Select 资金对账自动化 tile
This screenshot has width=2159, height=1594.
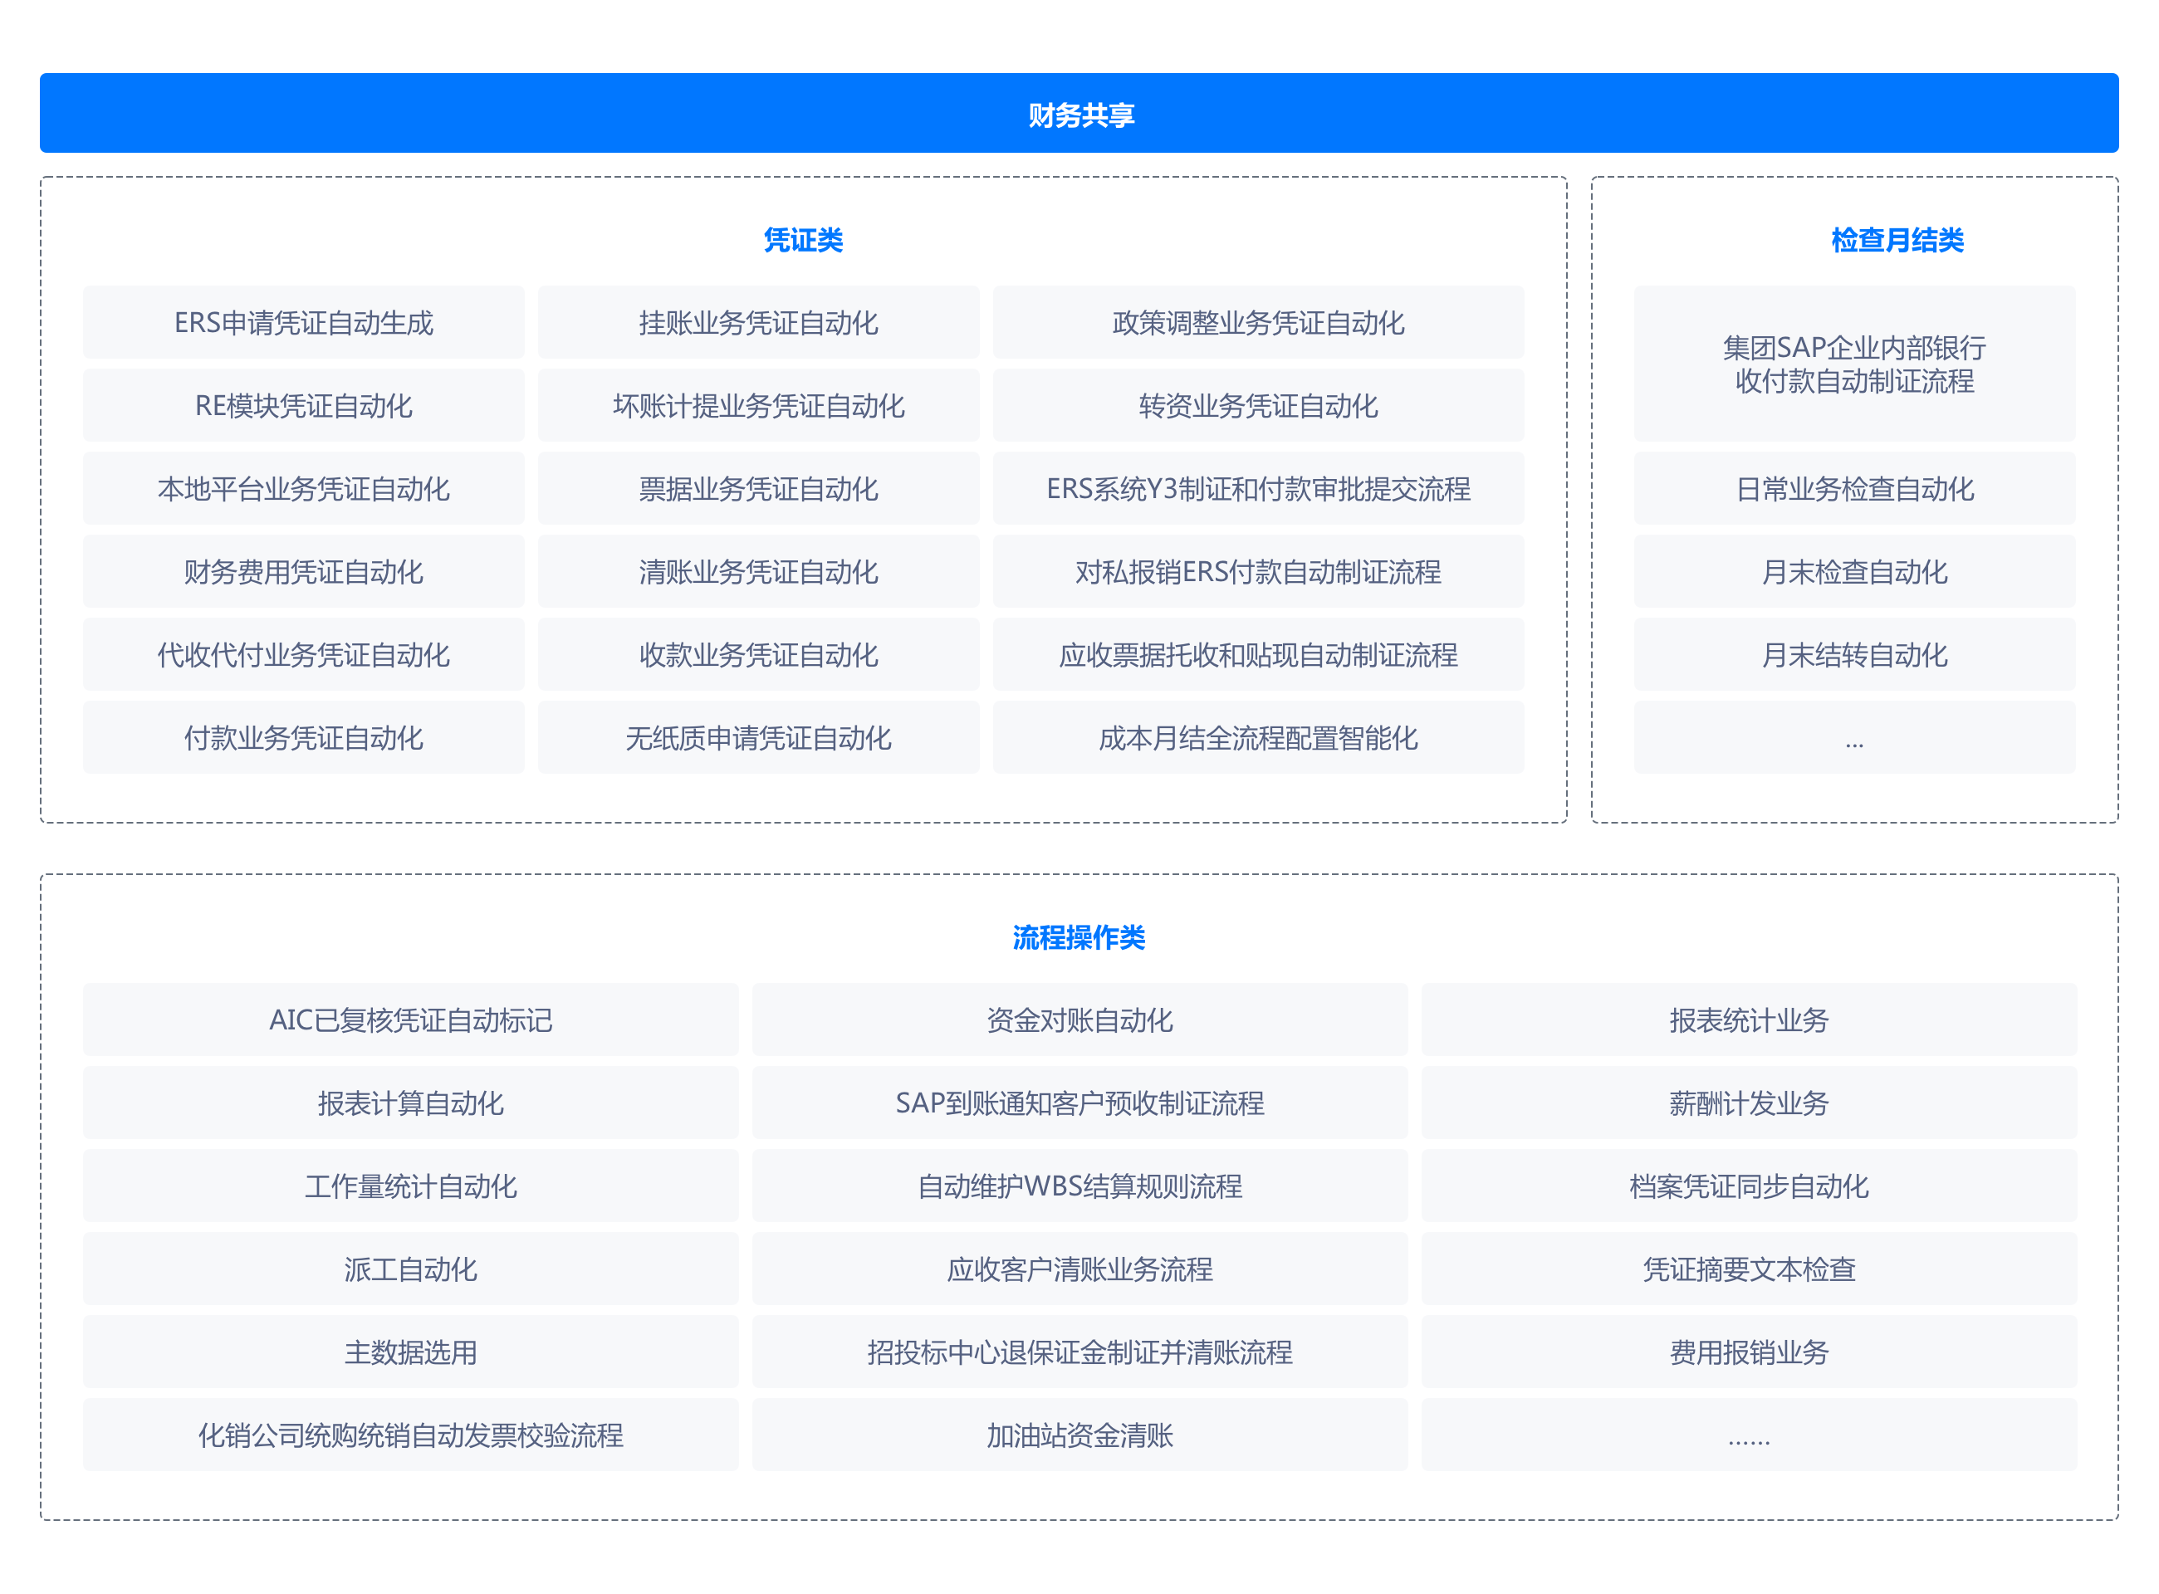(1079, 1019)
